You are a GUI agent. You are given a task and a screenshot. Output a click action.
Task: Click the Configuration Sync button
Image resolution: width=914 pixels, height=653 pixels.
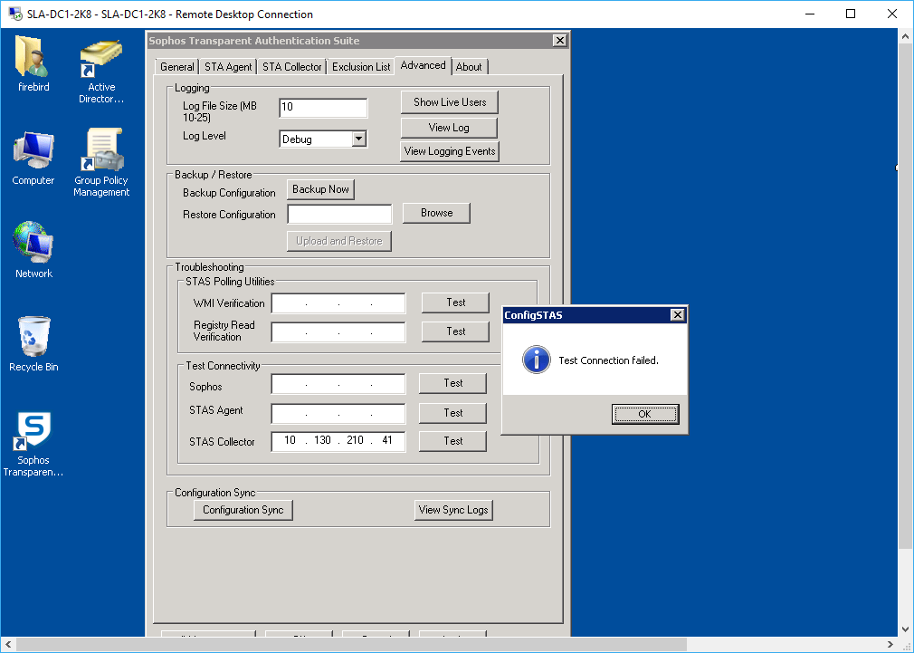point(243,509)
